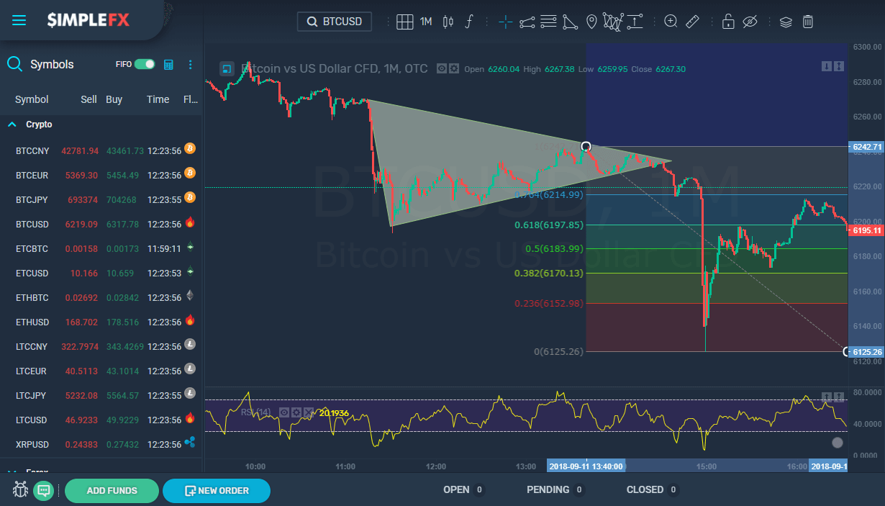
Task: Click the Symbols panel search icon
Action: (x=14, y=64)
